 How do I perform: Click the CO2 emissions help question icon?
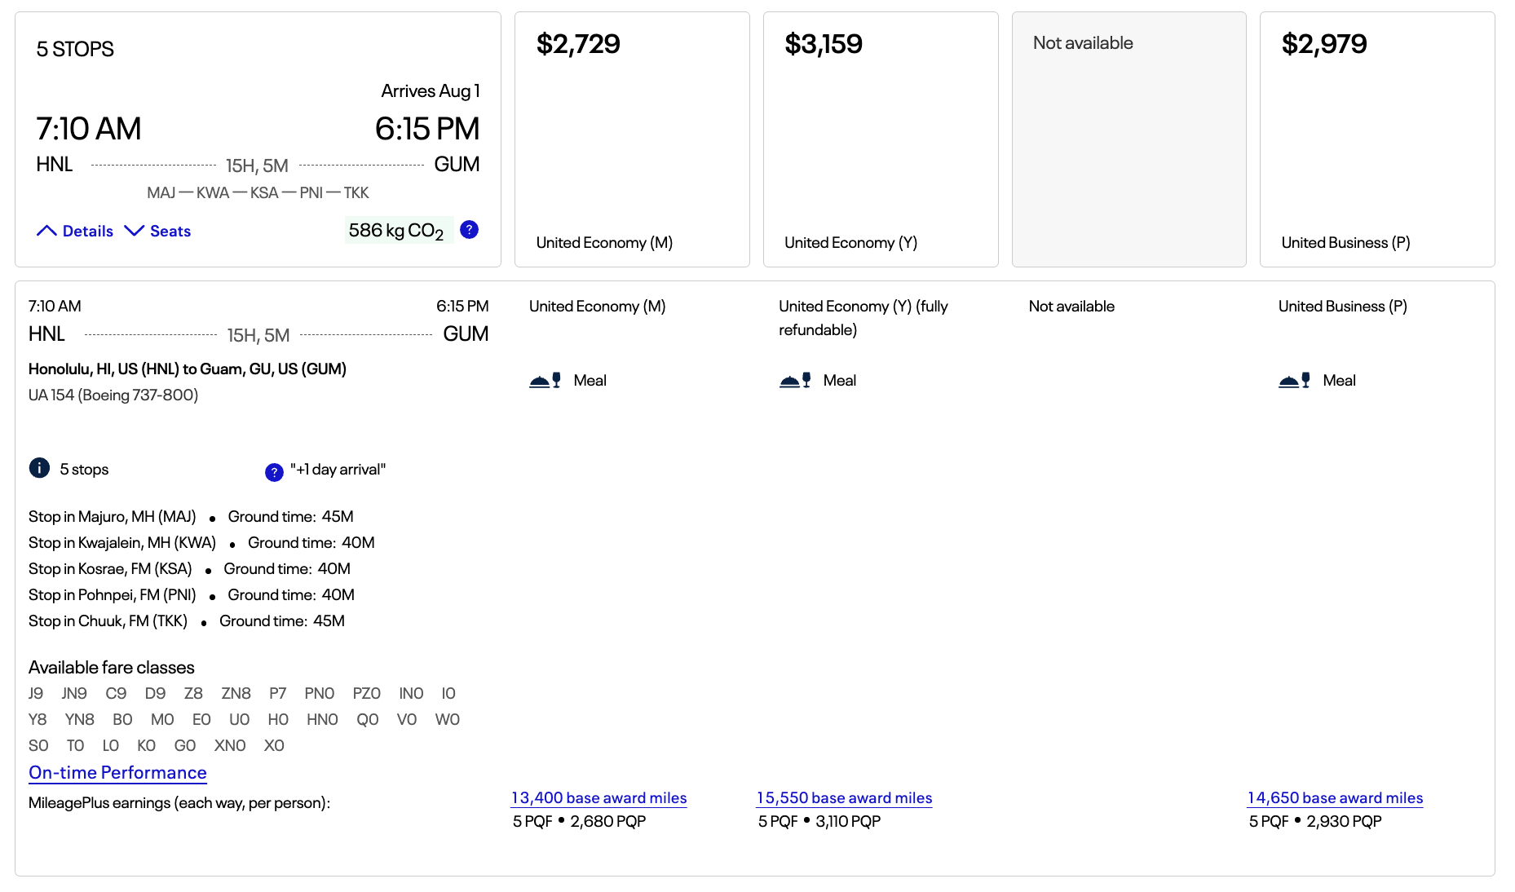coord(469,230)
